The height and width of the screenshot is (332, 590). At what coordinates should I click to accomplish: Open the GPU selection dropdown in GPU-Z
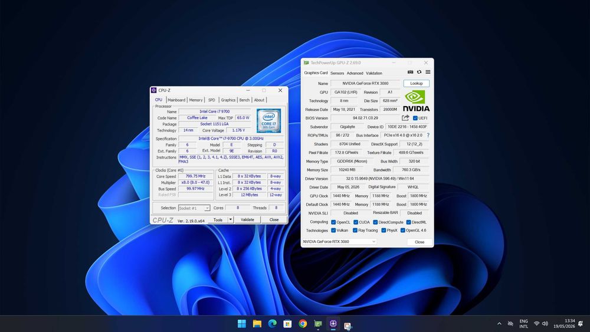click(339, 241)
